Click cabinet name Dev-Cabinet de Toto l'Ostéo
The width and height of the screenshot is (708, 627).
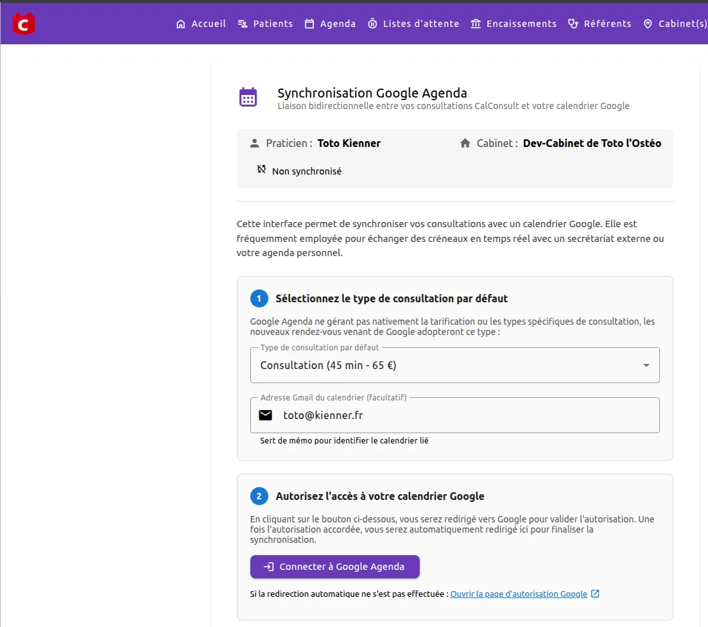click(592, 144)
